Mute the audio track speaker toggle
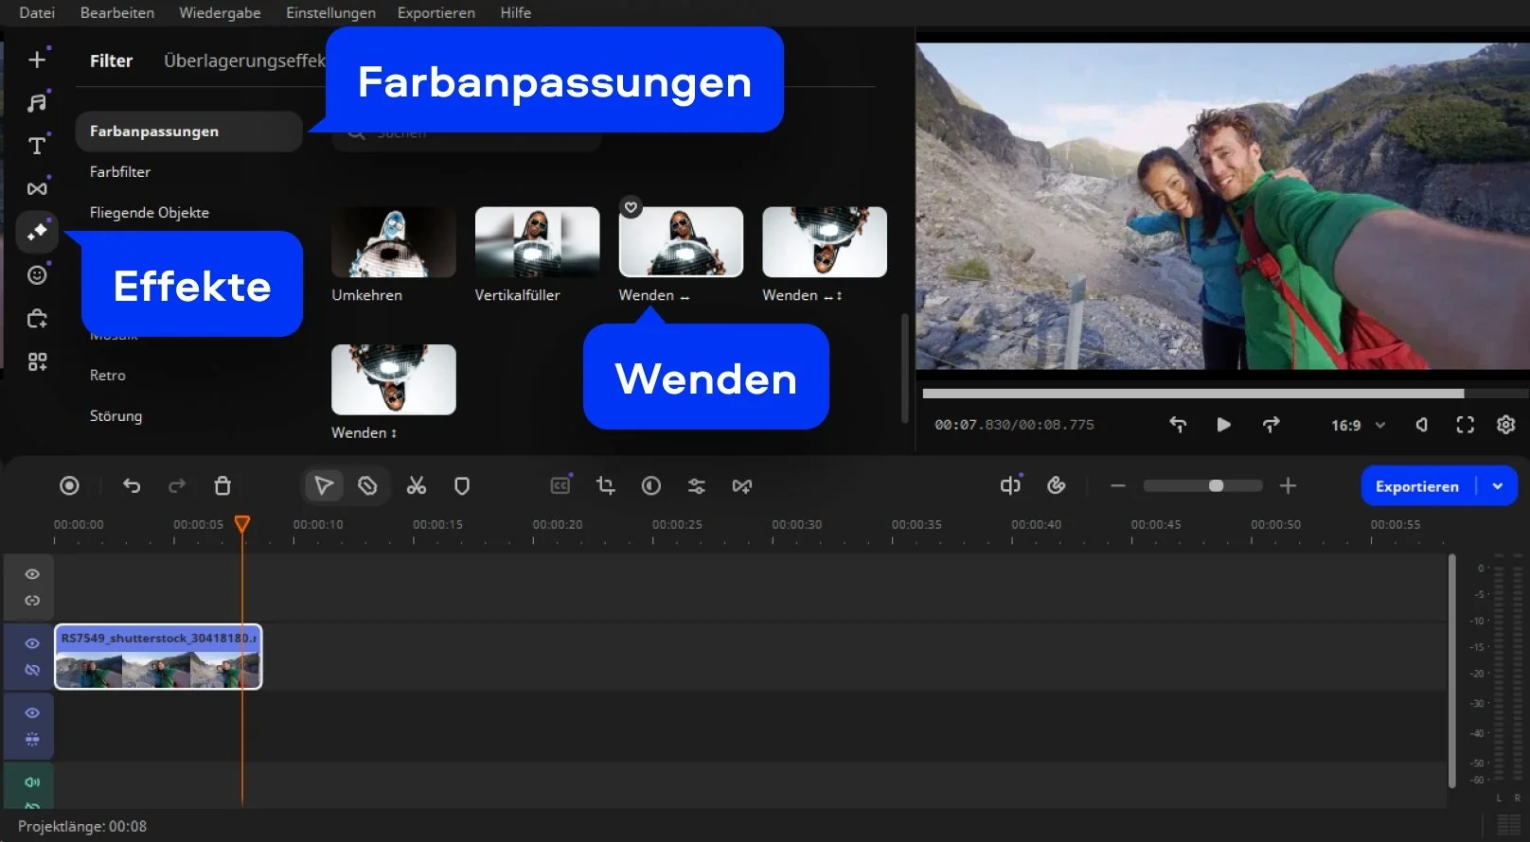1530x842 pixels. coord(32,782)
